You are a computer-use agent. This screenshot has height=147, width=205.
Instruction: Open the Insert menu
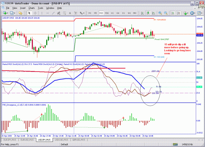coord(23,8)
